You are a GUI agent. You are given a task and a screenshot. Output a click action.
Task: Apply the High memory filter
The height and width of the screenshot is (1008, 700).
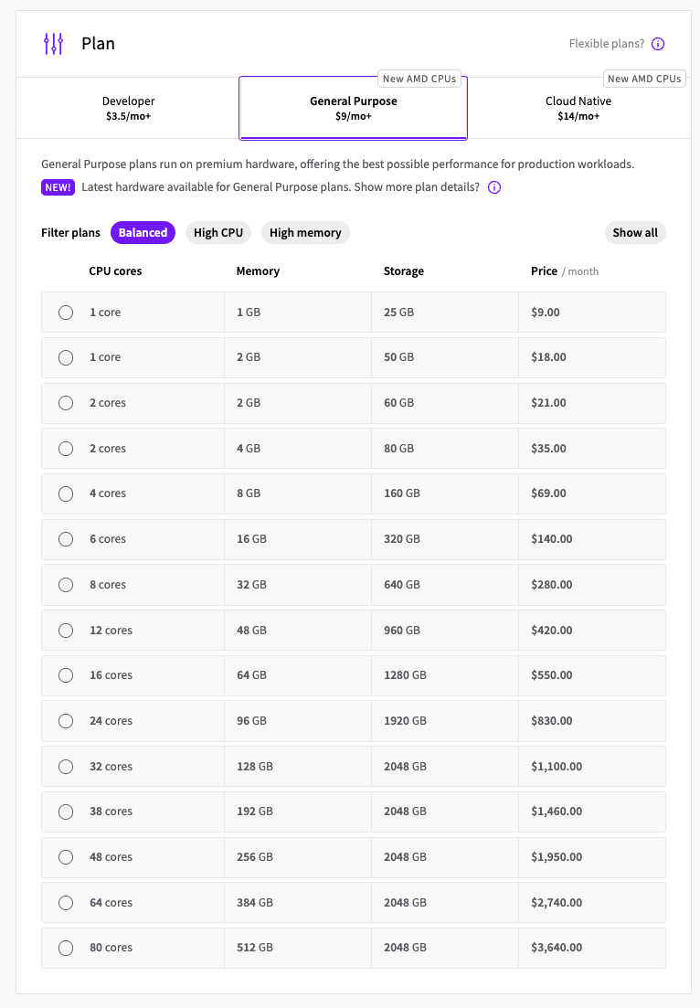click(x=305, y=233)
